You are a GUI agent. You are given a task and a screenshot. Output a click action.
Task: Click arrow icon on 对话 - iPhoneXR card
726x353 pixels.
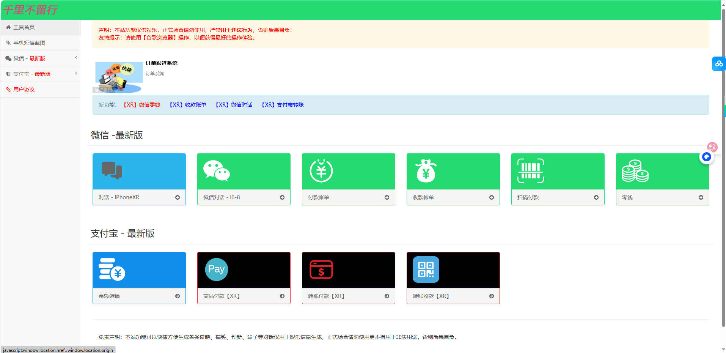pyautogui.click(x=178, y=197)
